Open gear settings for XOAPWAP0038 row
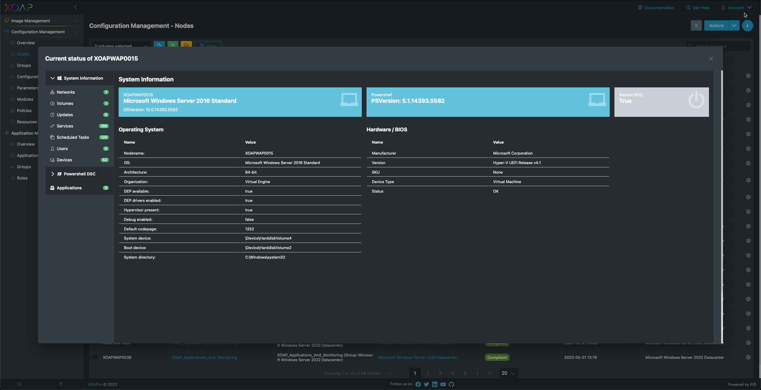The width and height of the screenshot is (761, 390). [748, 357]
